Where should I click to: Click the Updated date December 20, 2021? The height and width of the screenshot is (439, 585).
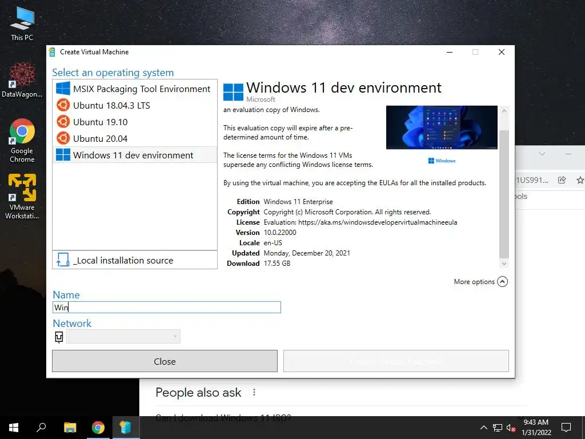(x=307, y=253)
